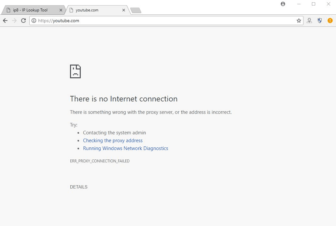Expand the DETAILS section
336x226 pixels.
79,187
